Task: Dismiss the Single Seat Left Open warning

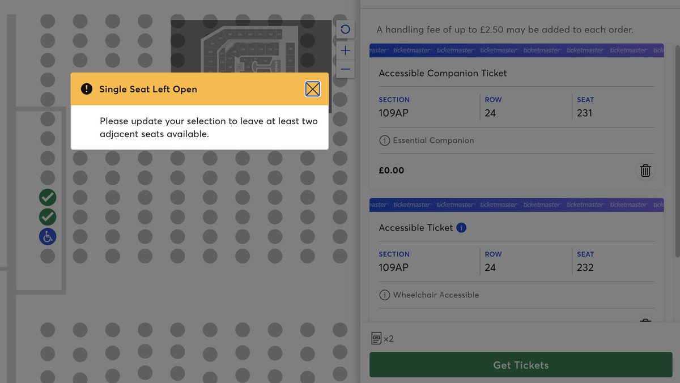Action: pos(313,88)
